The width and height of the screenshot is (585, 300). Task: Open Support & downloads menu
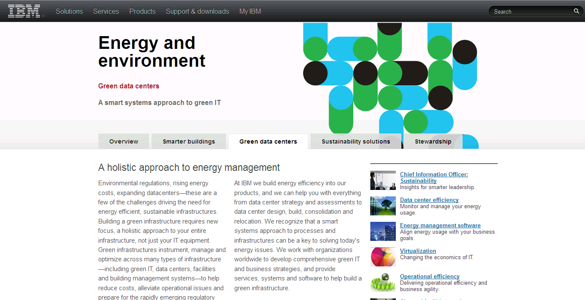[x=197, y=11]
